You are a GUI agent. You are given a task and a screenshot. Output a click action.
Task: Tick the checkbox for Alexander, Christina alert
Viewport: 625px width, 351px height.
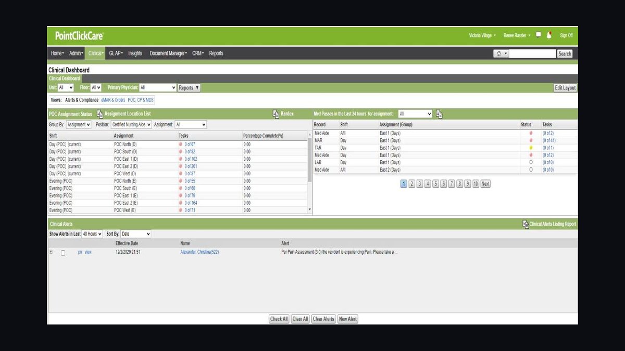[x=63, y=253]
